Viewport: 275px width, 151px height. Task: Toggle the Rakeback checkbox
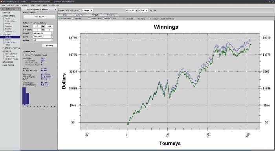point(124,18)
